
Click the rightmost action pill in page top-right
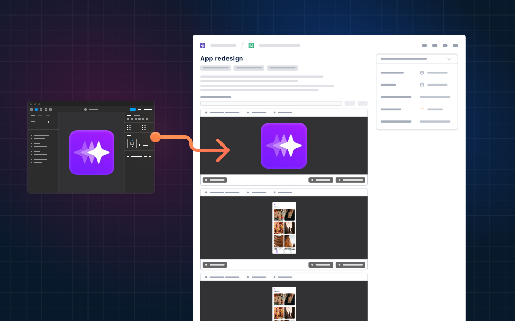(x=455, y=45)
